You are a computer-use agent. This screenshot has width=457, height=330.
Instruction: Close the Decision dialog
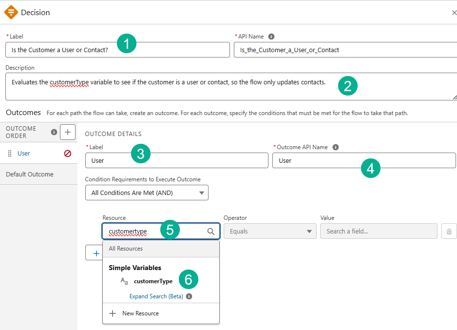tap(454, 13)
